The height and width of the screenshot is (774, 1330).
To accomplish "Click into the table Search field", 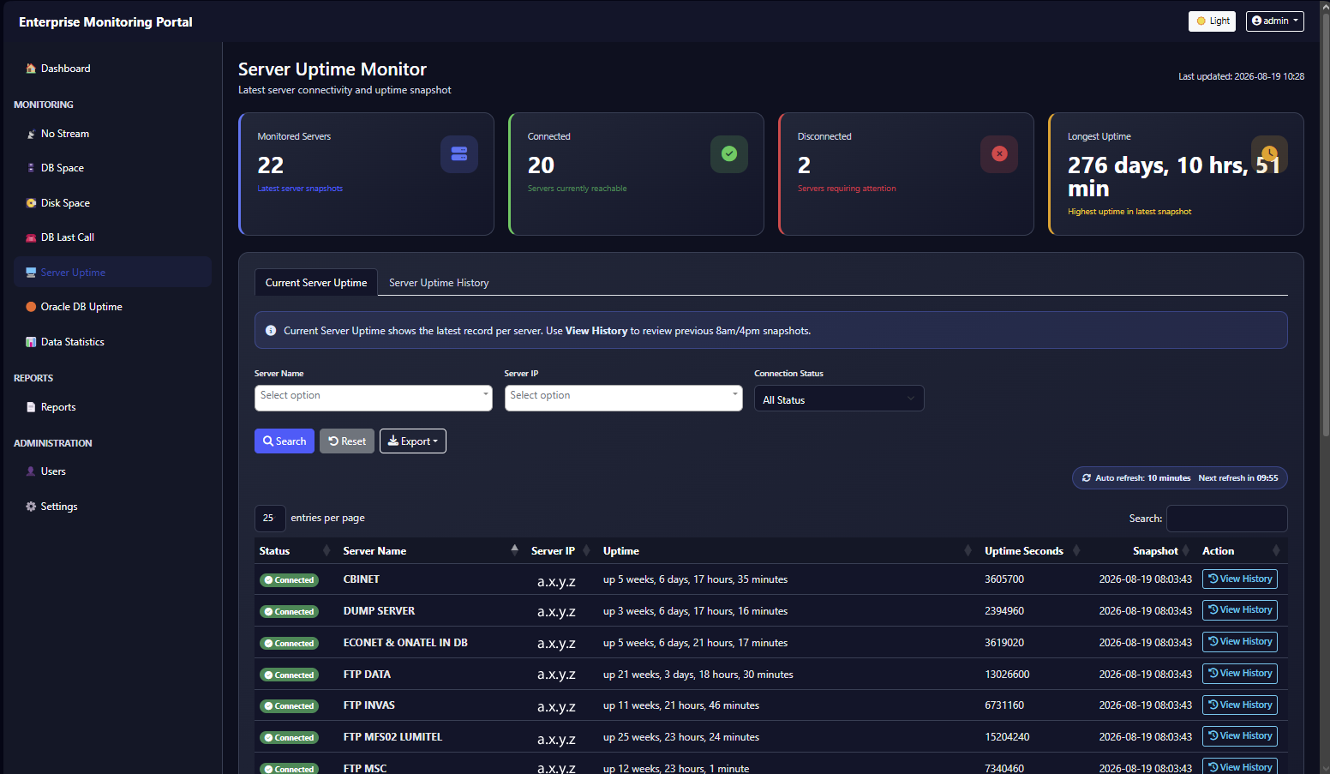I will 1227,519.
